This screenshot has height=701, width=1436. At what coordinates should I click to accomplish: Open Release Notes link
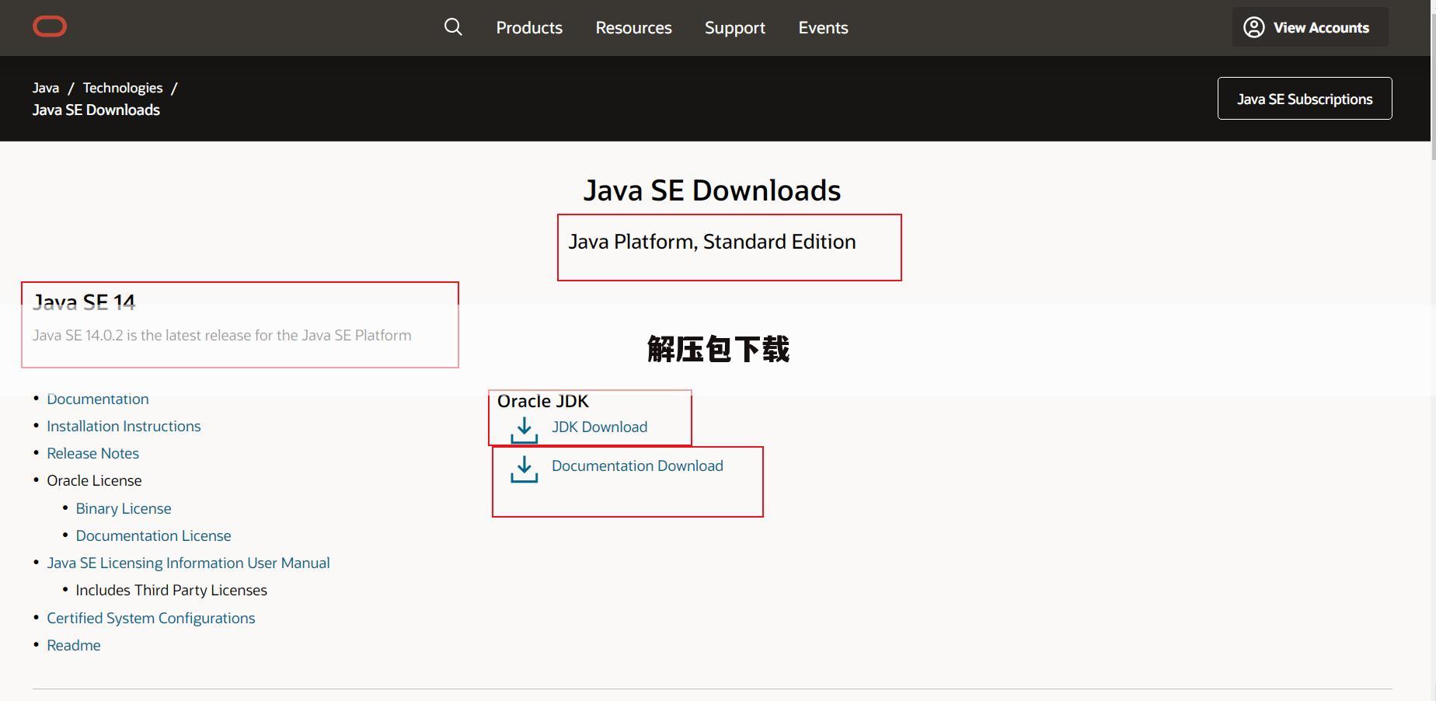92,453
